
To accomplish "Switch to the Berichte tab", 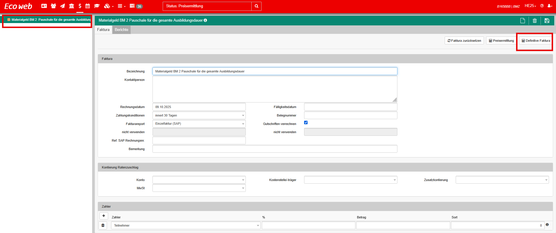I will 121,30.
